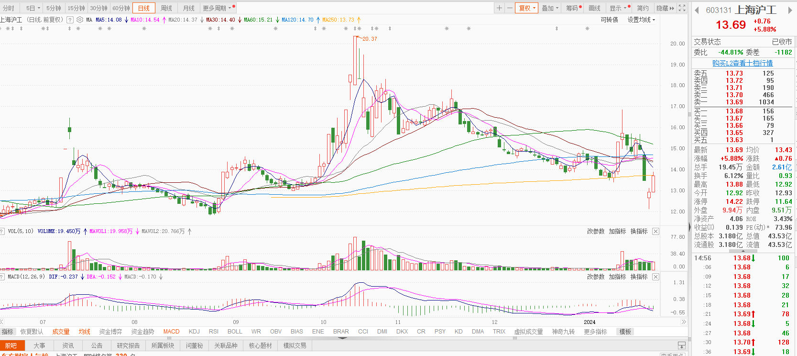Open the 叠加 overlay dropdown

pyautogui.click(x=550, y=8)
